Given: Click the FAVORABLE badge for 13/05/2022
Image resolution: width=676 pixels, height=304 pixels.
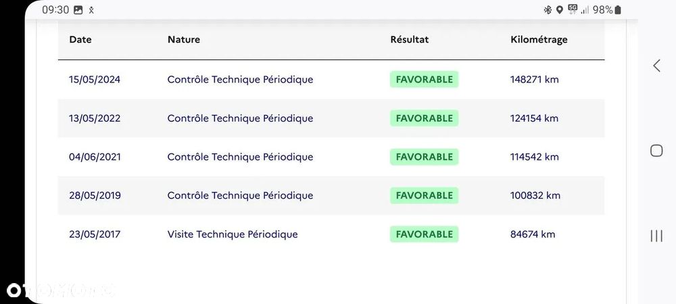Looking at the screenshot, I should pyautogui.click(x=425, y=118).
